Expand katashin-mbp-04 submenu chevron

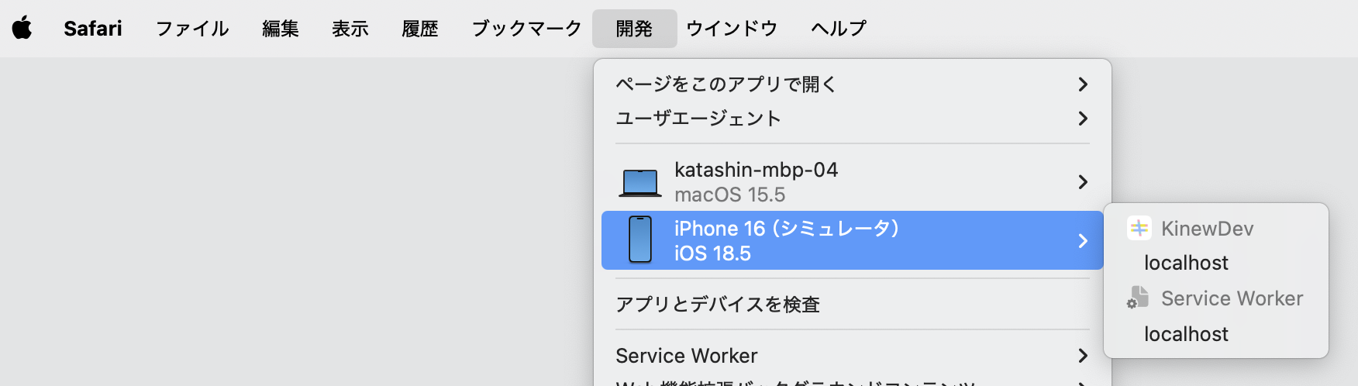pyautogui.click(x=1083, y=181)
